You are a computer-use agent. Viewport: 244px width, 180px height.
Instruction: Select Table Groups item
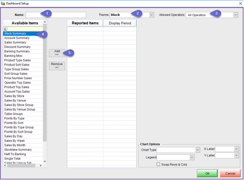pos(23,114)
